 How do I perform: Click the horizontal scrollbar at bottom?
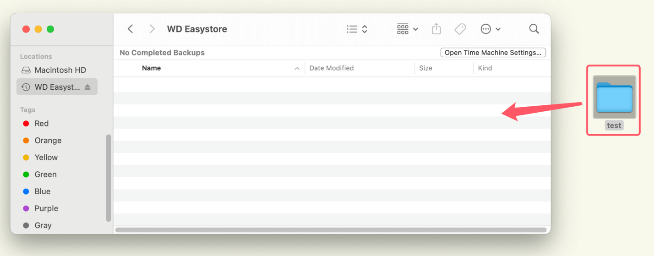pos(331,230)
